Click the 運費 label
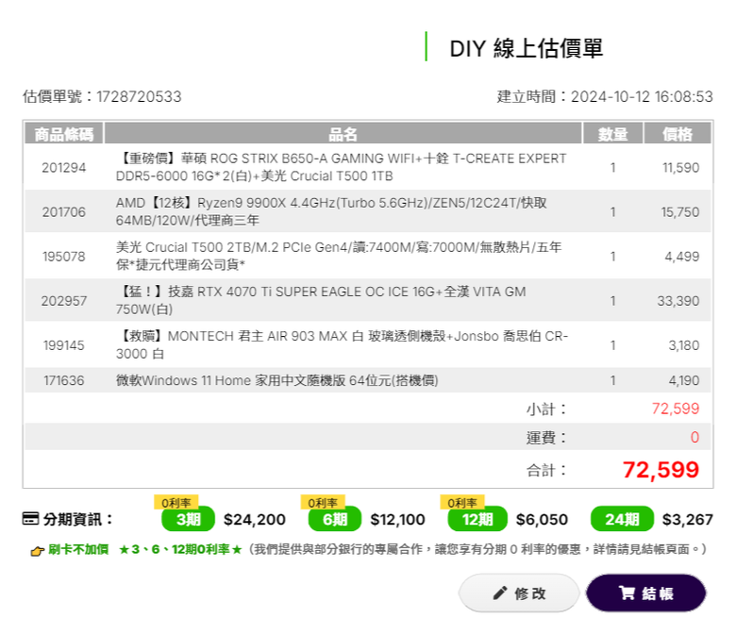The width and height of the screenshot is (736, 635). pyautogui.click(x=546, y=438)
